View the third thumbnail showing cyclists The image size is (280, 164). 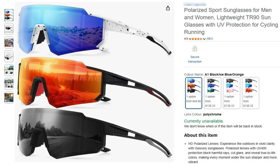9,43
